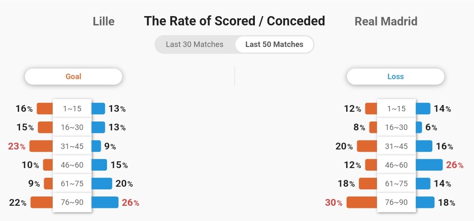474x221 pixels.
Task: Click Lille's orange 16% bar for 1~15
Action: [45, 108]
